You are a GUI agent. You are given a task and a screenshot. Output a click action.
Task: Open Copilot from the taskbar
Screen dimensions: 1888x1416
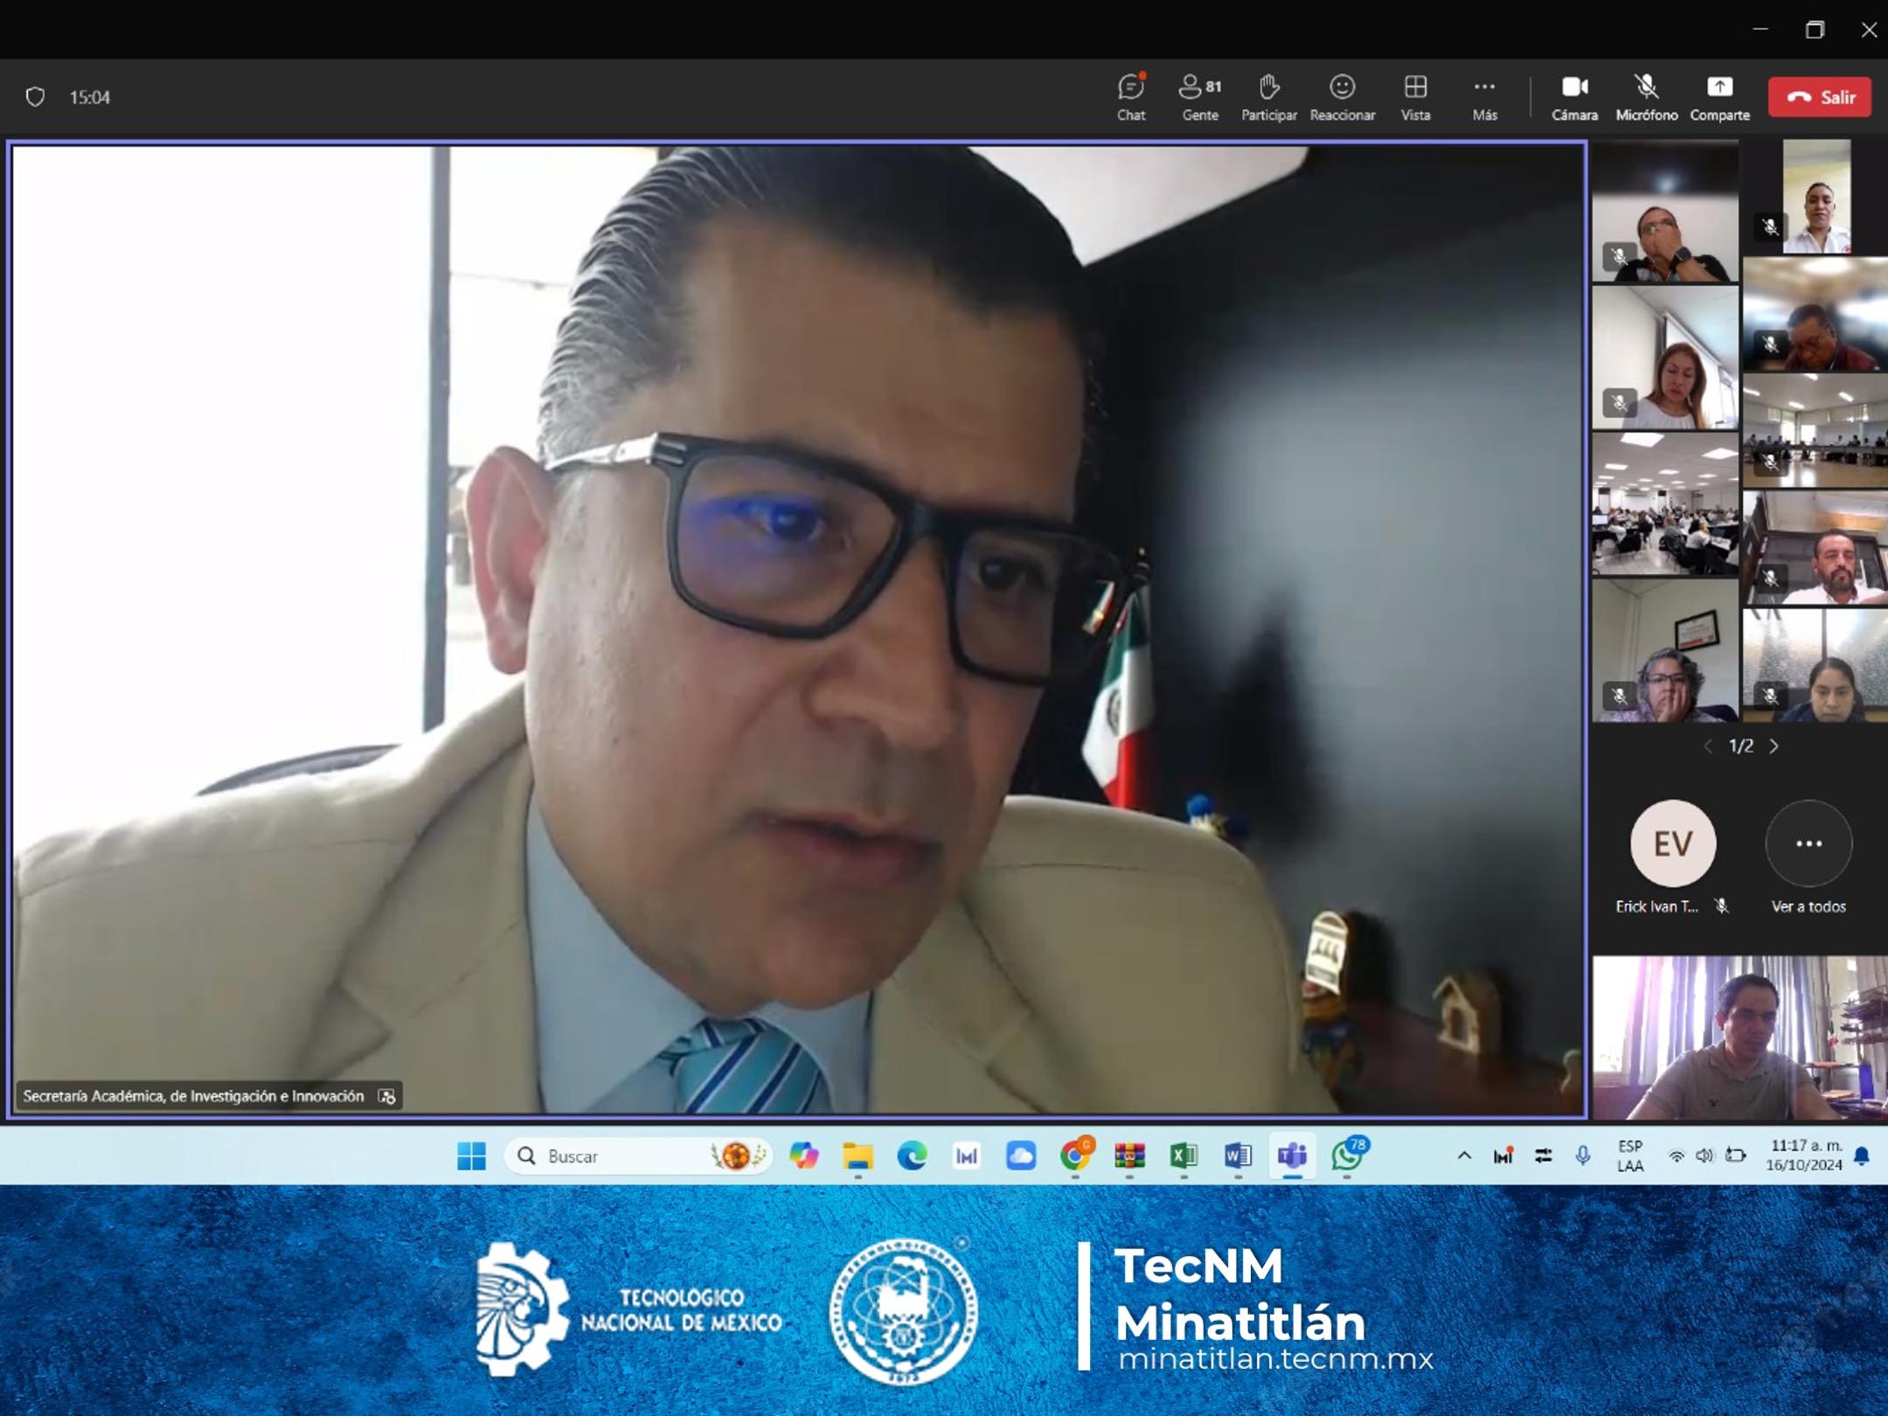[x=804, y=1156]
